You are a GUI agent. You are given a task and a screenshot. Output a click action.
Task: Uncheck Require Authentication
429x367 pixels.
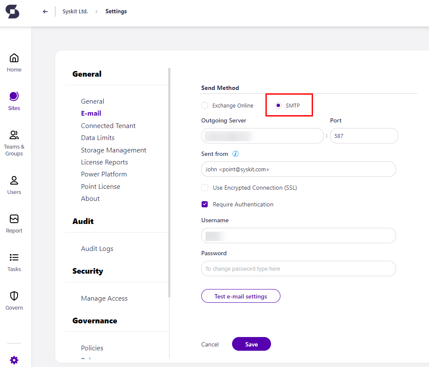pyautogui.click(x=204, y=204)
